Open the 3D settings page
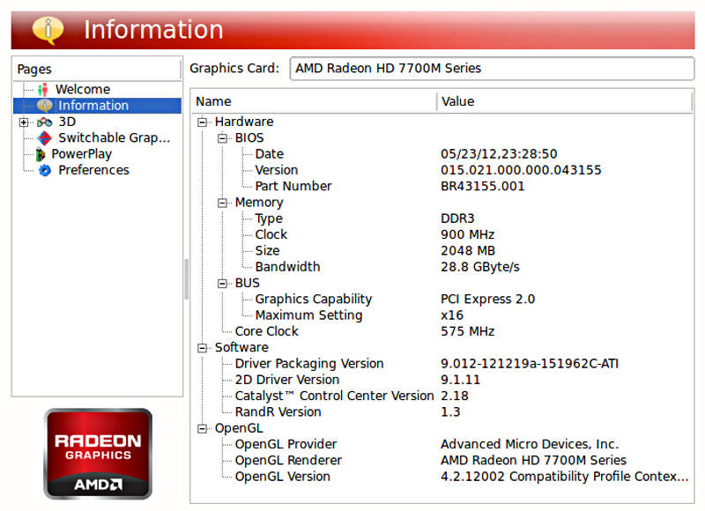 click(67, 122)
